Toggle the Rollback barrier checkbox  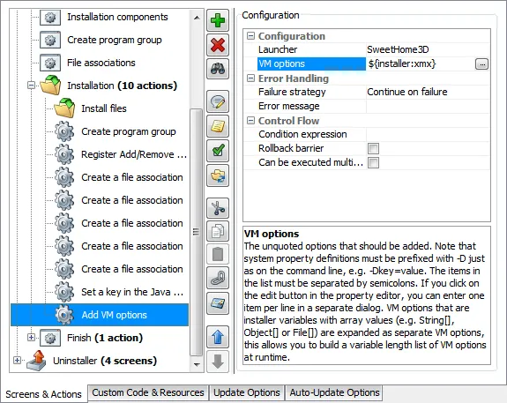point(373,148)
